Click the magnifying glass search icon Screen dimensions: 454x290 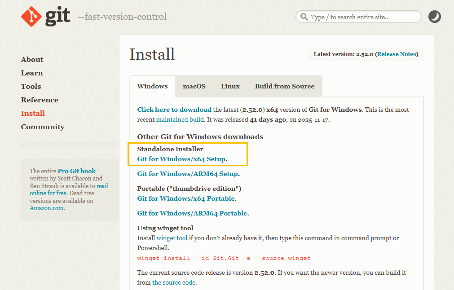click(304, 17)
